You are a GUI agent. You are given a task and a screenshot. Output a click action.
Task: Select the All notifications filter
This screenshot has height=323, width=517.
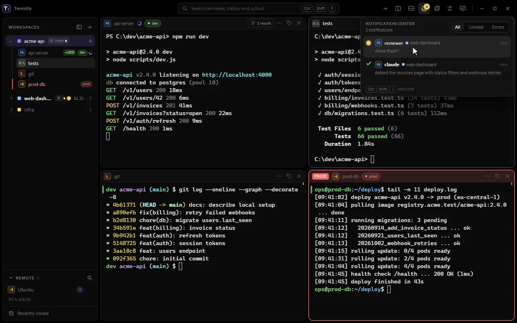pos(457,27)
